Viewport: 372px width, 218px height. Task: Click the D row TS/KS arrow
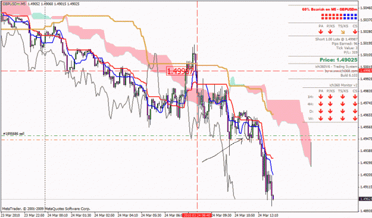(x=343, y=111)
